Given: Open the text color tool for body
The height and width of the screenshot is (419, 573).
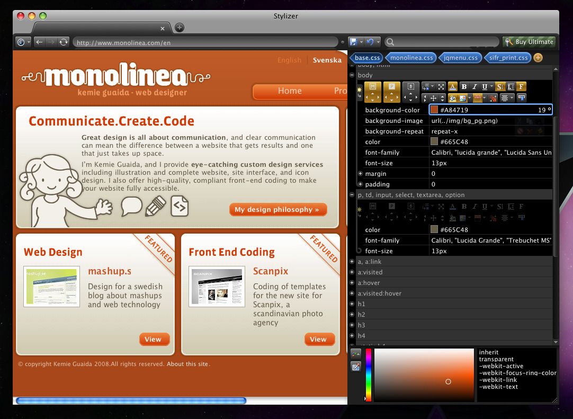Looking at the screenshot, I should pos(453,86).
